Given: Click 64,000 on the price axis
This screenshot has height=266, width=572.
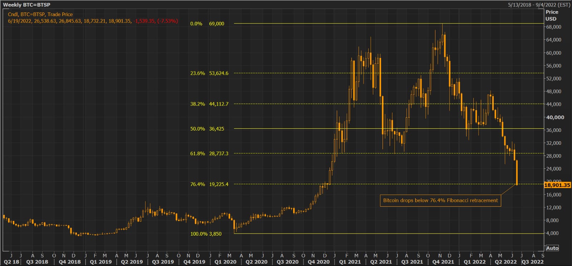Looking at the screenshot, I should click(x=553, y=40).
